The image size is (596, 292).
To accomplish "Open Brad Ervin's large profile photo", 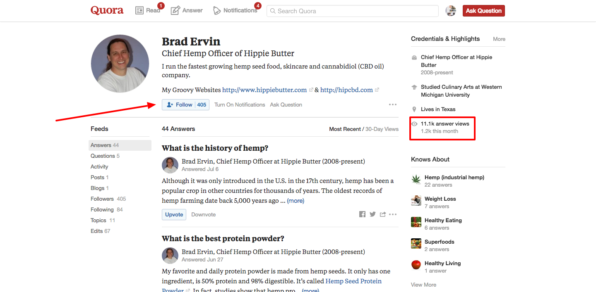I will click(x=120, y=64).
